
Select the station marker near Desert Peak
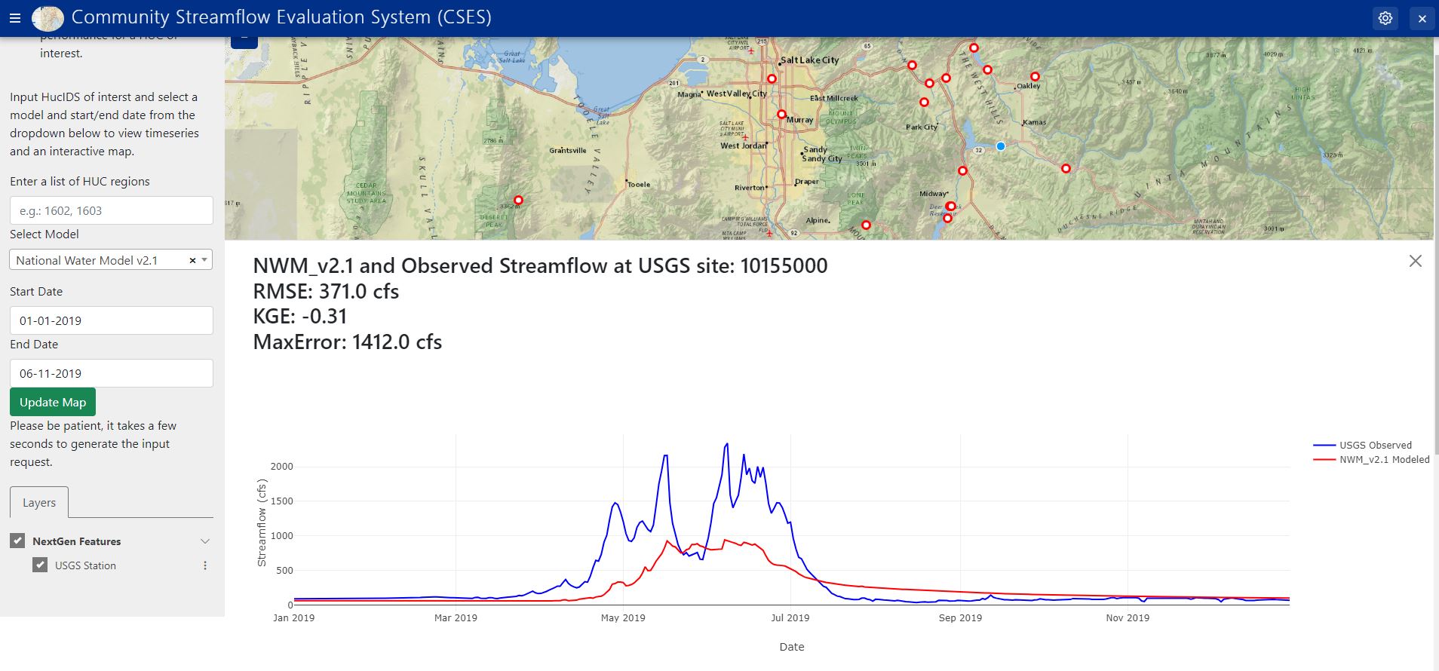click(518, 201)
